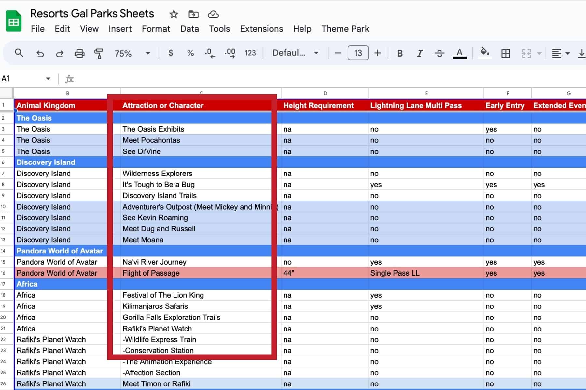Select the Early Entry header cell

pyautogui.click(x=508, y=105)
